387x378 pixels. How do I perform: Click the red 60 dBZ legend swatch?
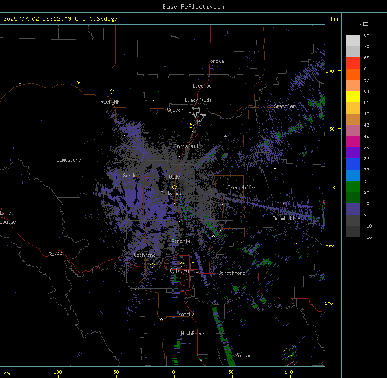(353, 63)
